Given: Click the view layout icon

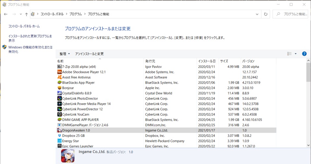Looking at the screenshot, I should tap(289, 53).
